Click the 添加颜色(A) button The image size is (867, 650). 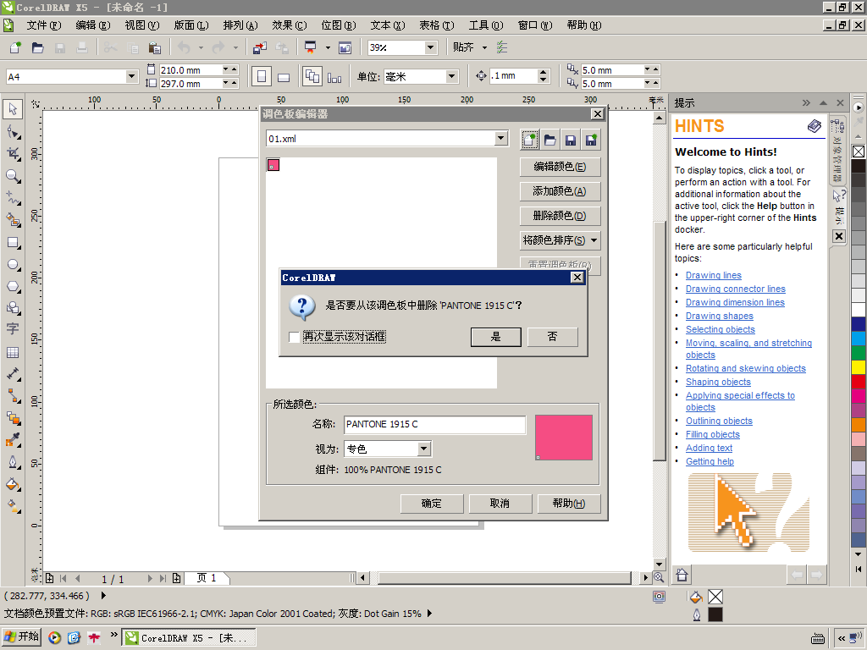(561, 191)
